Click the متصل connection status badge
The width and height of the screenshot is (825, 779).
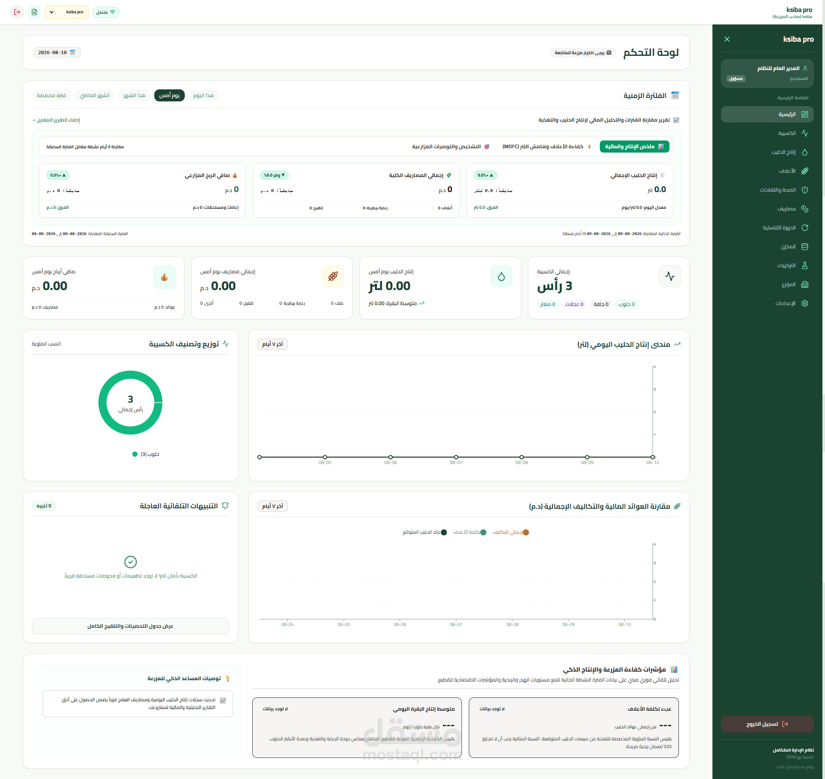(x=106, y=12)
